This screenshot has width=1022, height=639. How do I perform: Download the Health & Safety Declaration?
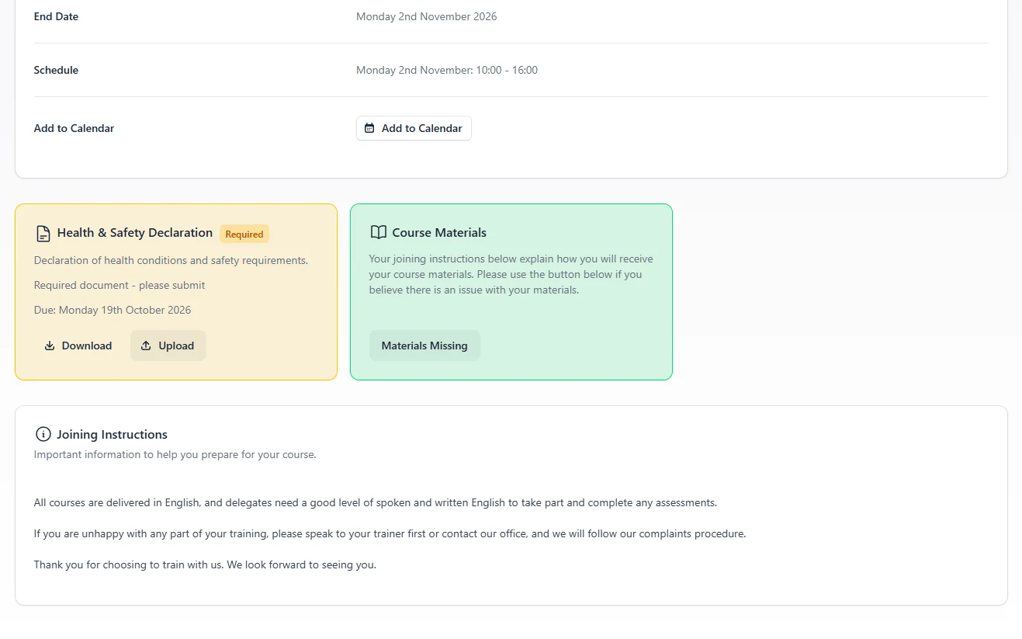coord(78,346)
